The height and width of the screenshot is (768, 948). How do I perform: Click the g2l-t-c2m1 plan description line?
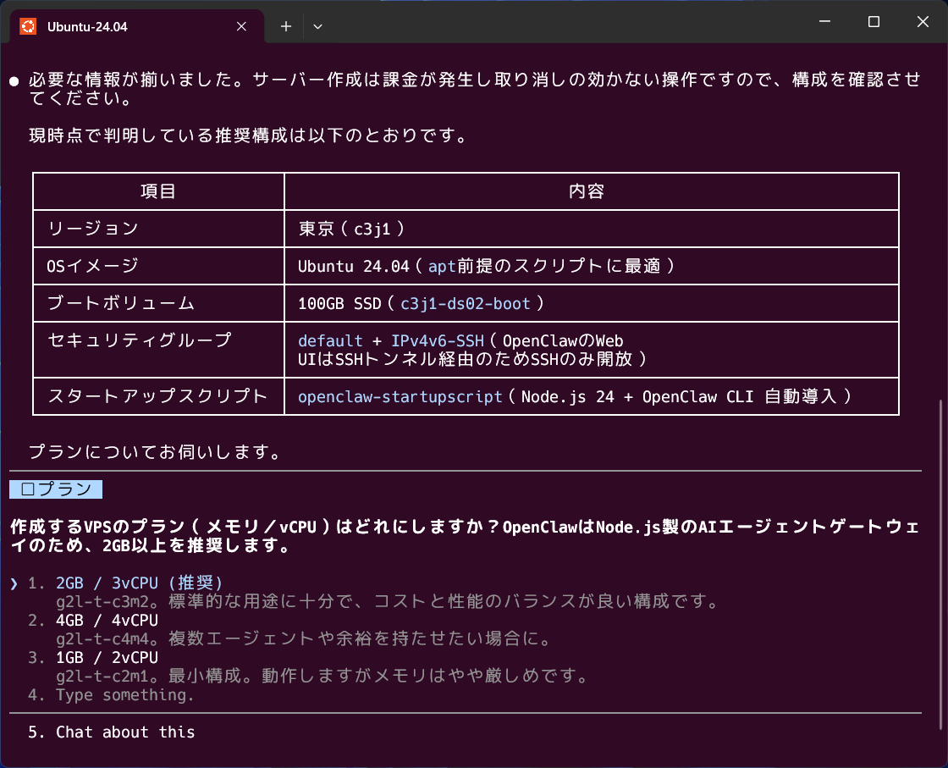pos(322,676)
